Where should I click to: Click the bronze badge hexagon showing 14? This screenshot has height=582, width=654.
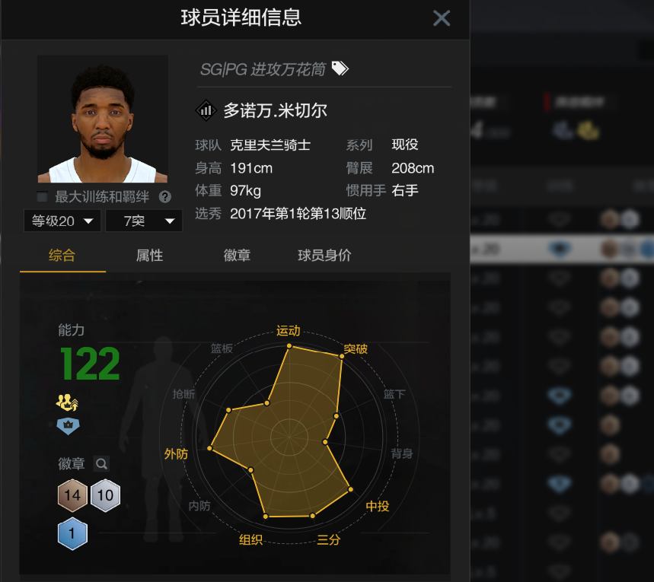72,495
